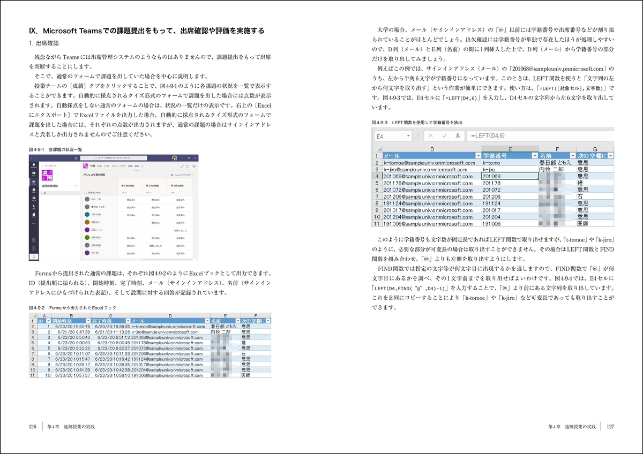This screenshot has width=643, height=454.
Task: Click the Insert Function fx icon in Excel
Action: coord(458,135)
